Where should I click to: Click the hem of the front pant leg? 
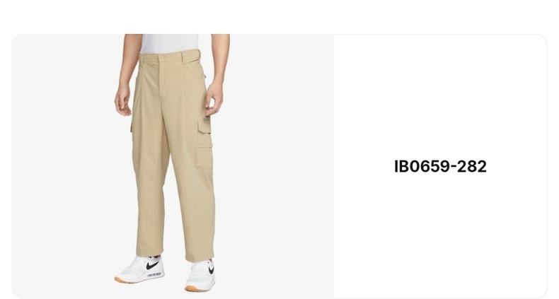click(200, 259)
